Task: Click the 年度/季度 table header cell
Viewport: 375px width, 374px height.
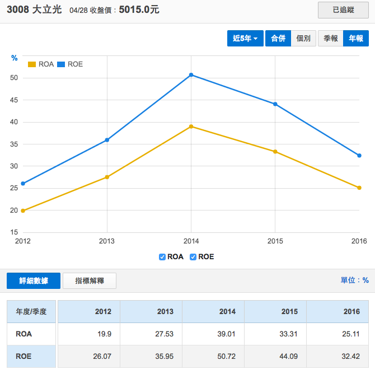Action: (31, 312)
